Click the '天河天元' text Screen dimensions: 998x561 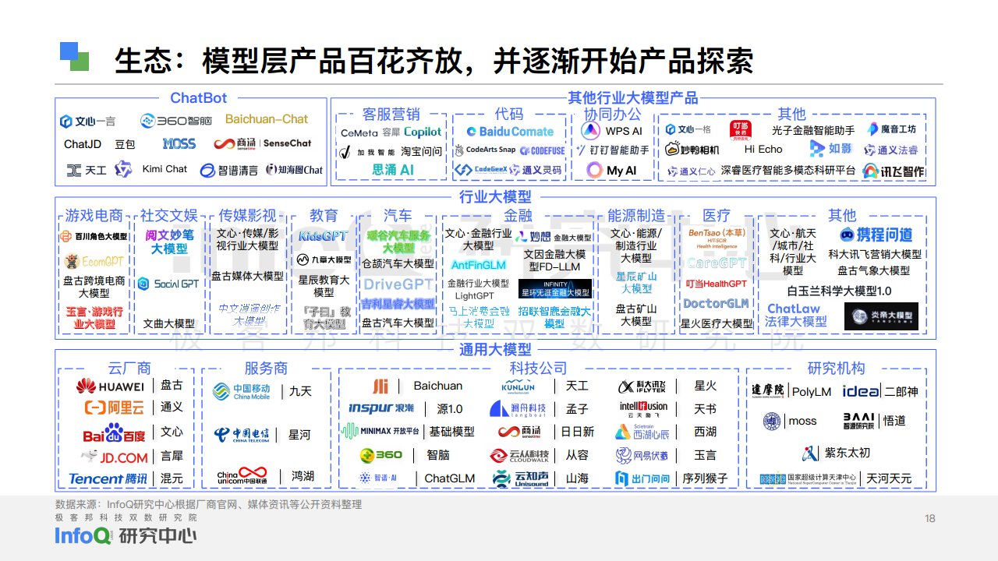click(889, 478)
